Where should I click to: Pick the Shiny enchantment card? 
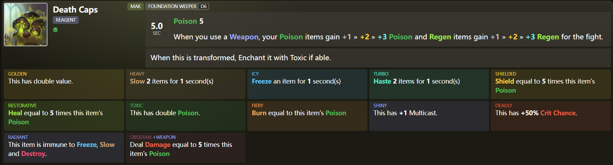429,116
